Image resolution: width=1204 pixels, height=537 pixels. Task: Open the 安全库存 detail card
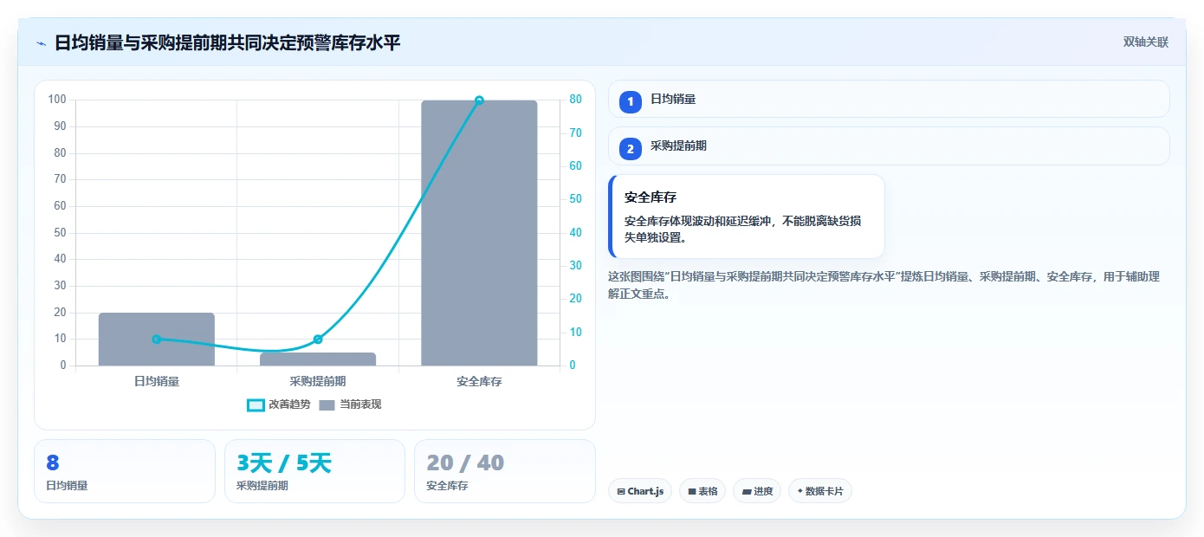(x=747, y=217)
